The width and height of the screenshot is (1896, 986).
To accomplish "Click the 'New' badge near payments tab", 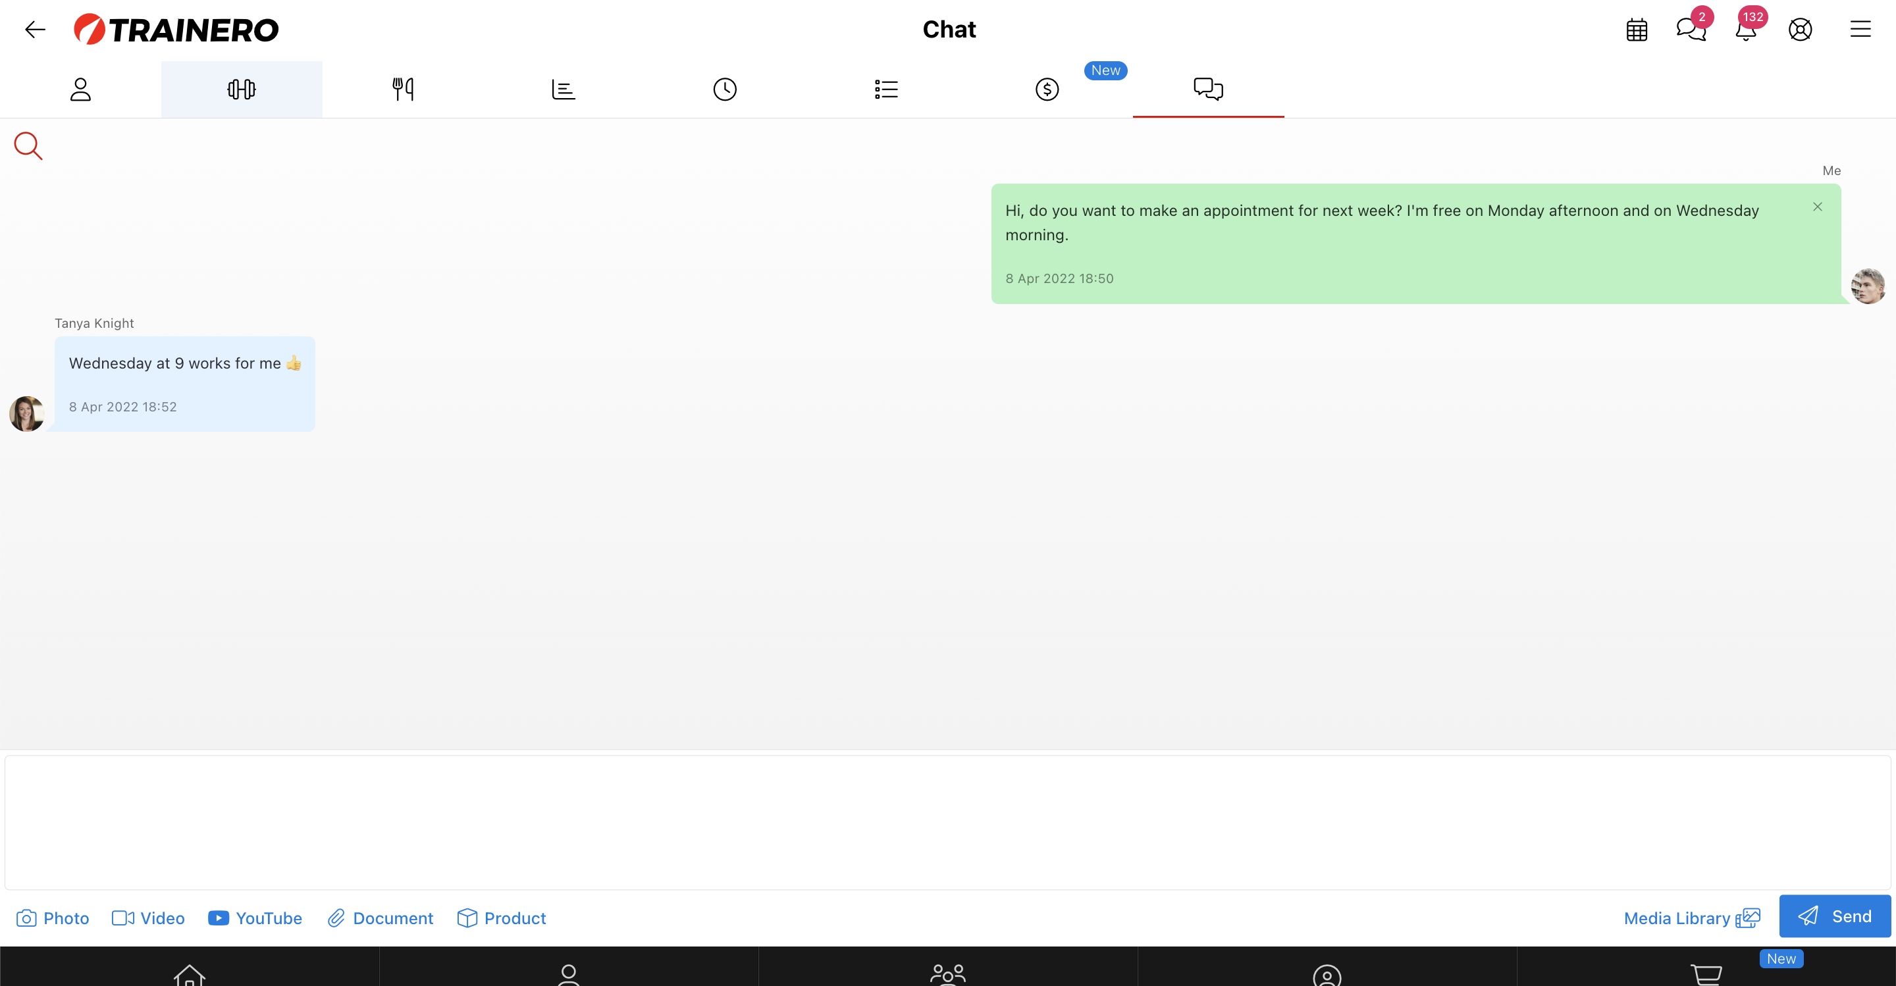I will pyautogui.click(x=1105, y=70).
